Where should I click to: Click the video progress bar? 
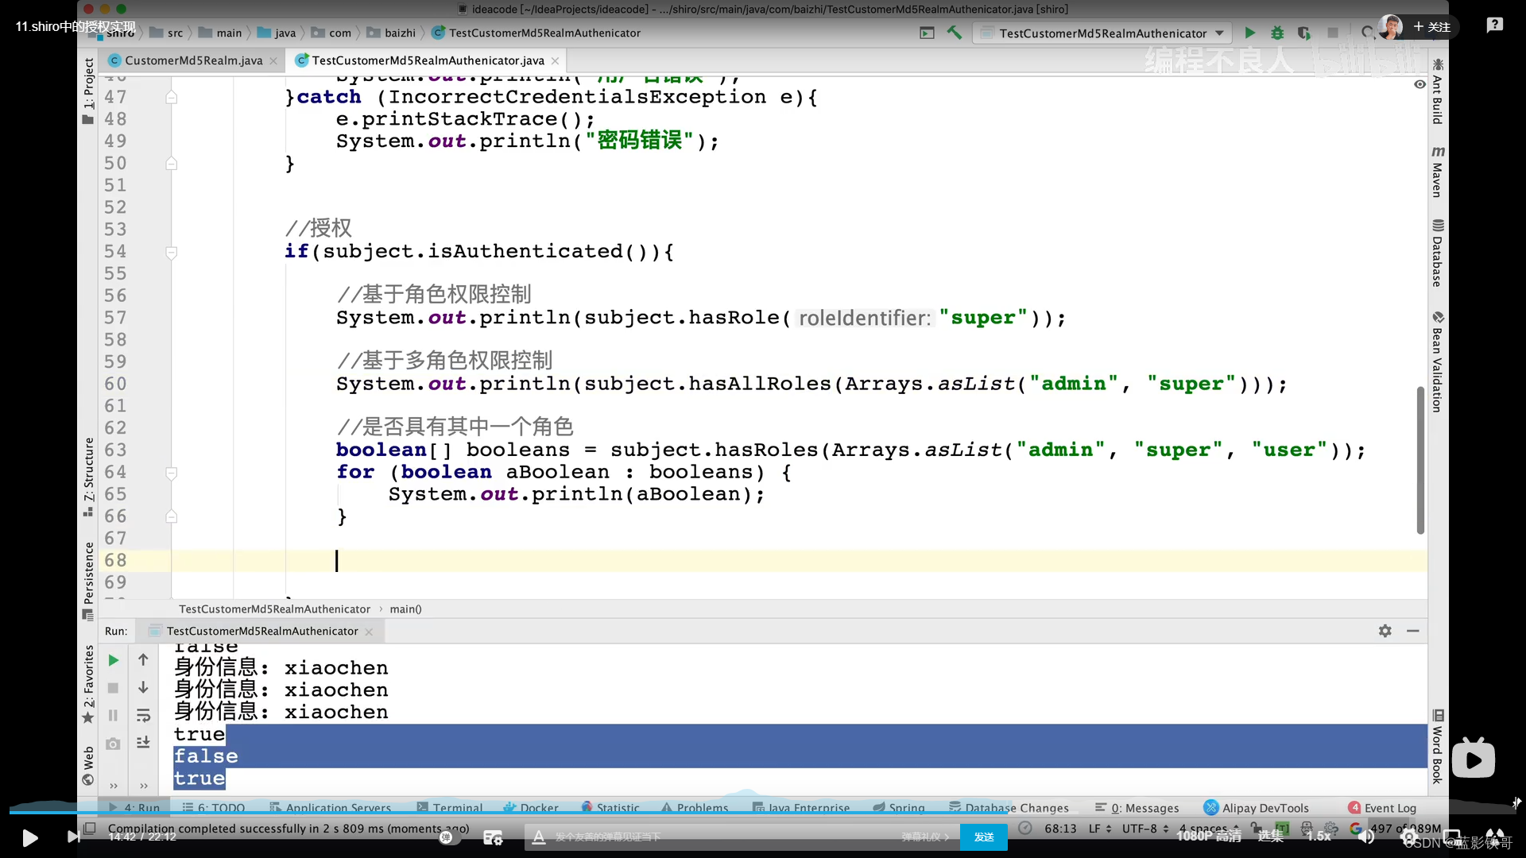[763, 812]
